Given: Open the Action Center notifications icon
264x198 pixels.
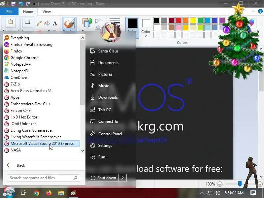Looking at the screenshot, I should (x=253, y=193).
